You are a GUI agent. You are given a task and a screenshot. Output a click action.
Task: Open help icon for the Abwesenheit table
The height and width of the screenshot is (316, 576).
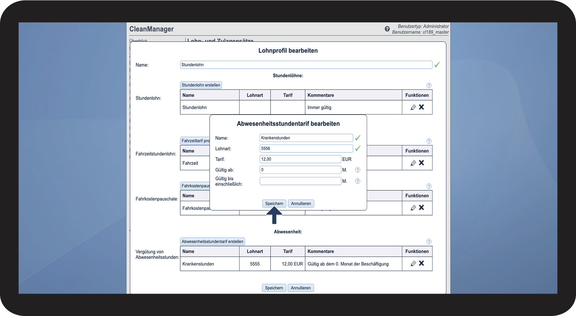tap(429, 241)
